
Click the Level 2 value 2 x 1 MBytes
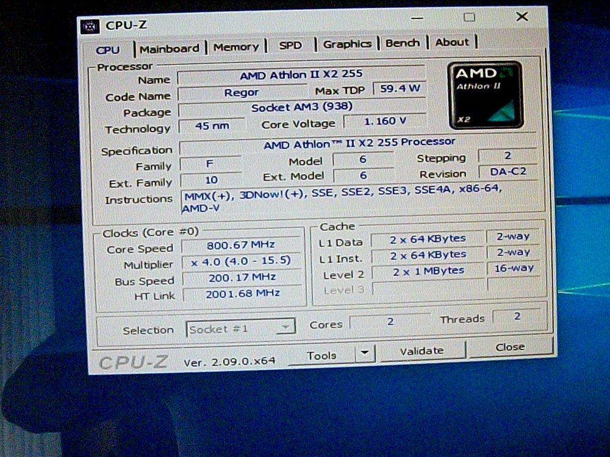[428, 271]
